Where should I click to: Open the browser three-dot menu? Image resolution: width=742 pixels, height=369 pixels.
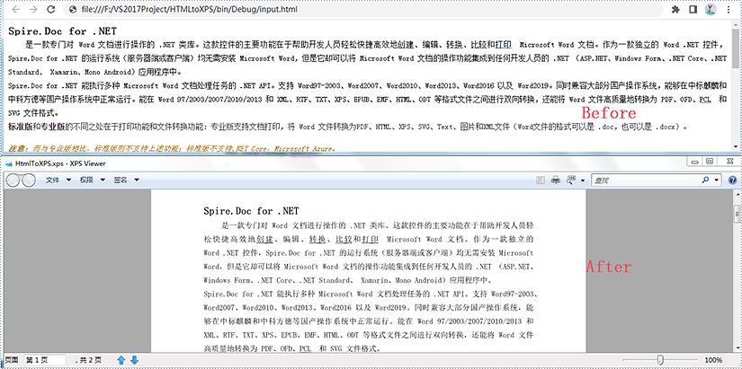[729, 9]
